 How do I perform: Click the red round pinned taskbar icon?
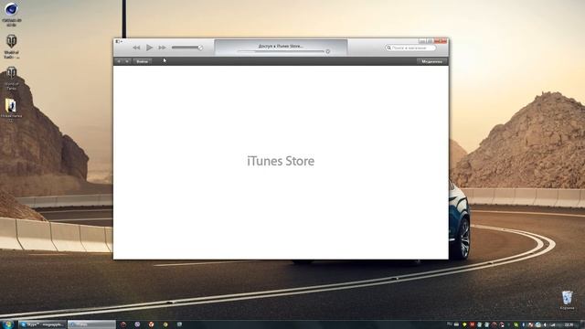point(123,324)
